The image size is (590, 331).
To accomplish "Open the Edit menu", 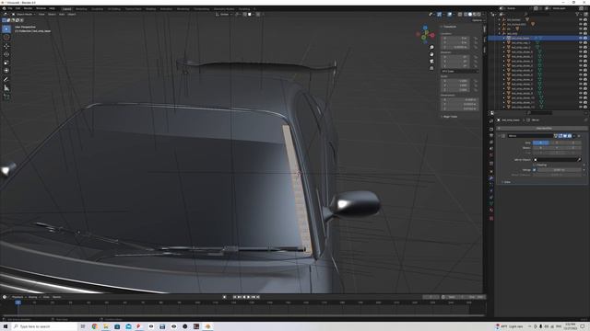I will coord(18,8).
